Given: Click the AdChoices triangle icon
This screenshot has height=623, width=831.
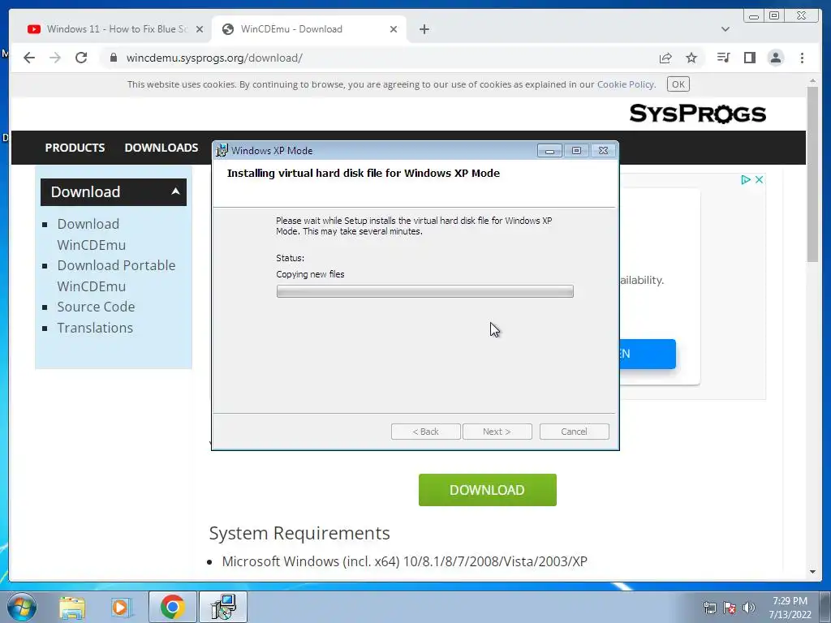Looking at the screenshot, I should point(746,179).
